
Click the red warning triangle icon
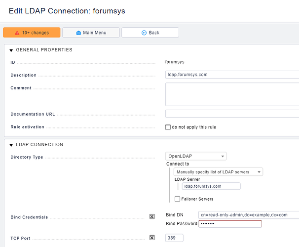17,33
